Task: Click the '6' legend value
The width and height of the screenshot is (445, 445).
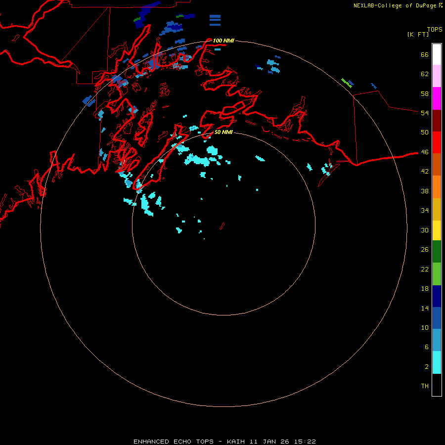Action: point(426,347)
